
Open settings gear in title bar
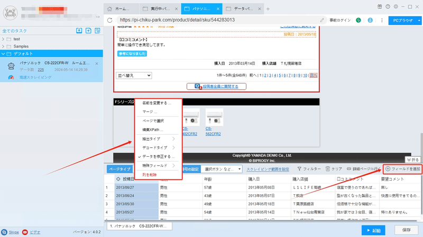point(396,7)
